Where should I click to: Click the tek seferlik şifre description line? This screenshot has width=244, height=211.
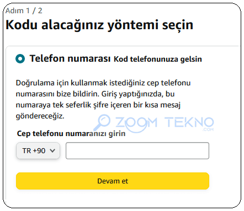(x=98, y=105)
